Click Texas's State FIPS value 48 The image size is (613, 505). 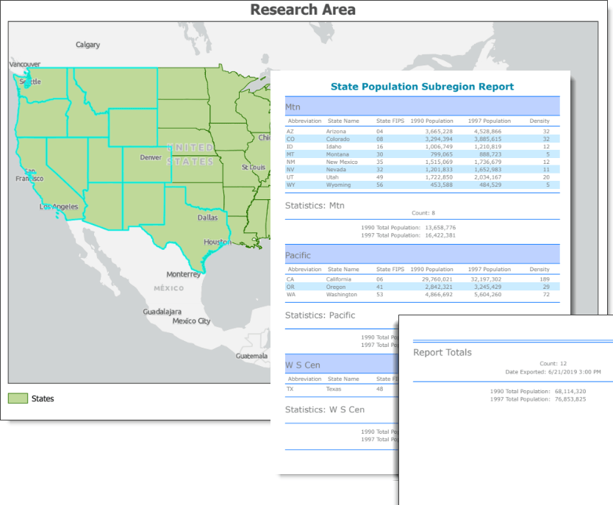tap(379, 389)
